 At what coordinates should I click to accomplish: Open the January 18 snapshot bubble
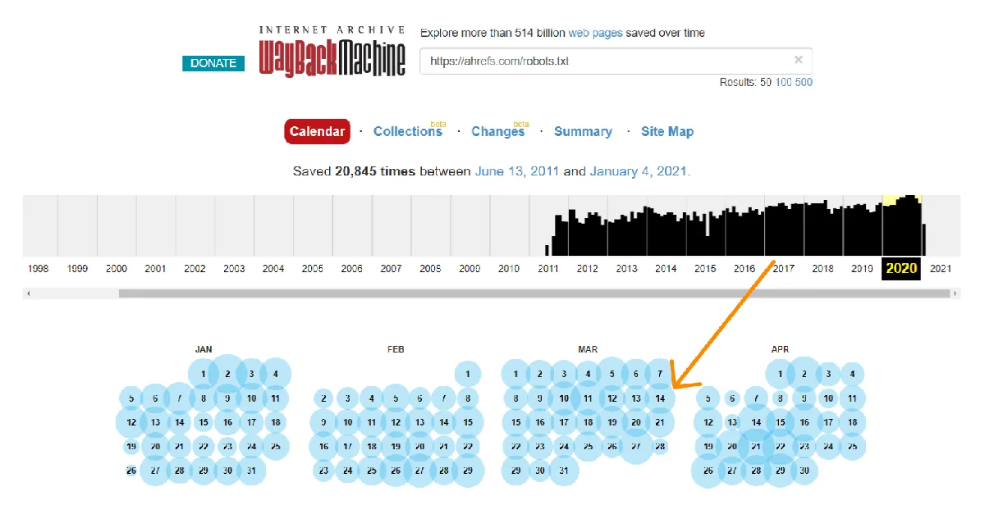276,422
